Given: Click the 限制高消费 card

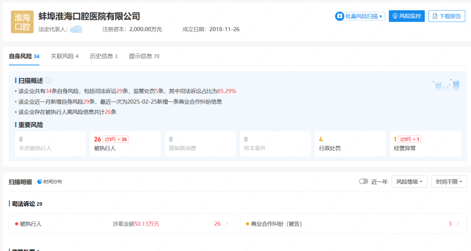Looking at the screenshot, I should click(200, 144).
